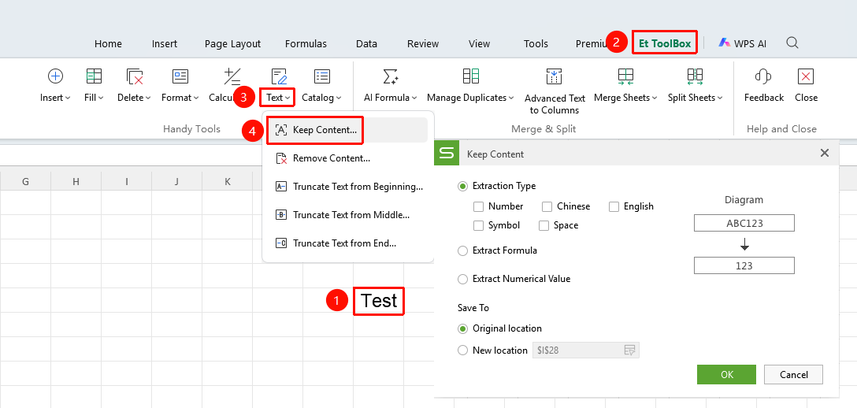857x408 pixels.
Task: Check the Space checkbox
Action: tap(544, 225)
